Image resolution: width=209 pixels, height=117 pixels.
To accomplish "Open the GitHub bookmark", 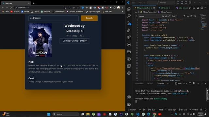I will tap(35, 12).
